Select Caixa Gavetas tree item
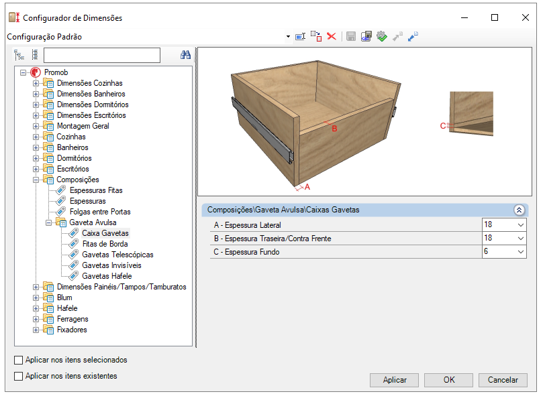This screenshot has width=543, height=394. pos(105,233)
